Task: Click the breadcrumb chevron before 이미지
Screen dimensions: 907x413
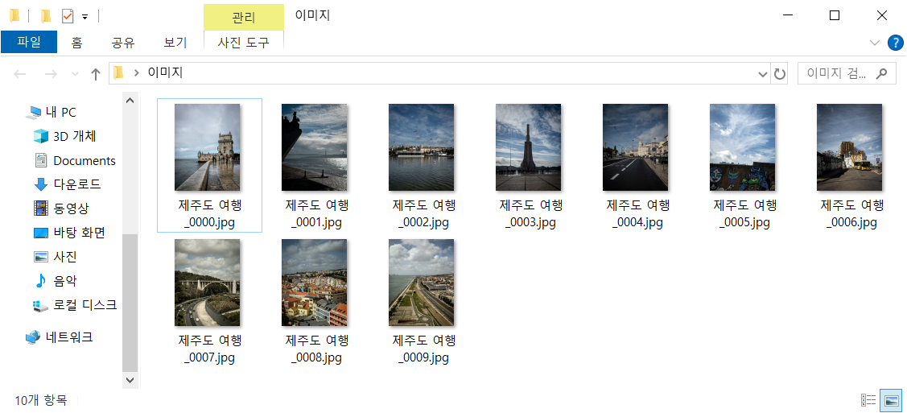Action: (x=137, y=73)
